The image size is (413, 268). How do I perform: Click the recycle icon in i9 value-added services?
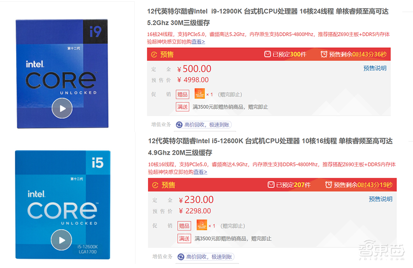(179, 125)
